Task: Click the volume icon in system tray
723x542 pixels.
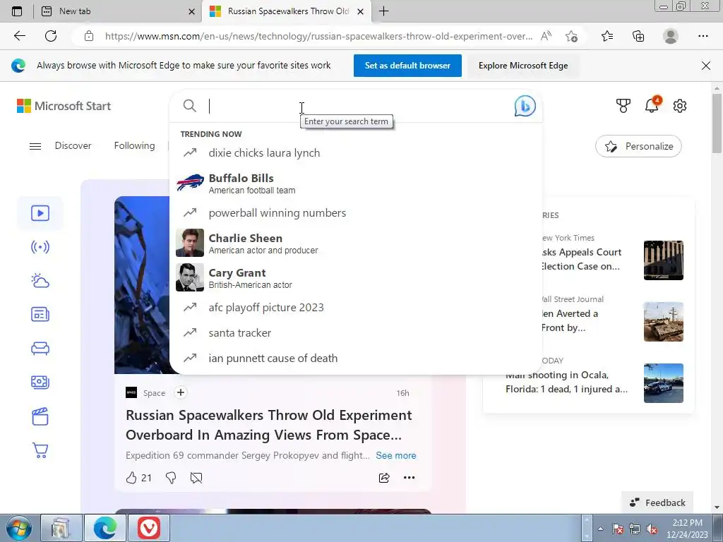Action: click(652, 529)
